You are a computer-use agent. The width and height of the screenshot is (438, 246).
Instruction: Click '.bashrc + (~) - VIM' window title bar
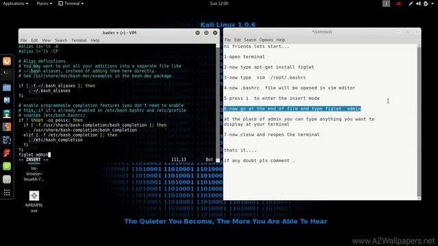click(x=119, y=33)
